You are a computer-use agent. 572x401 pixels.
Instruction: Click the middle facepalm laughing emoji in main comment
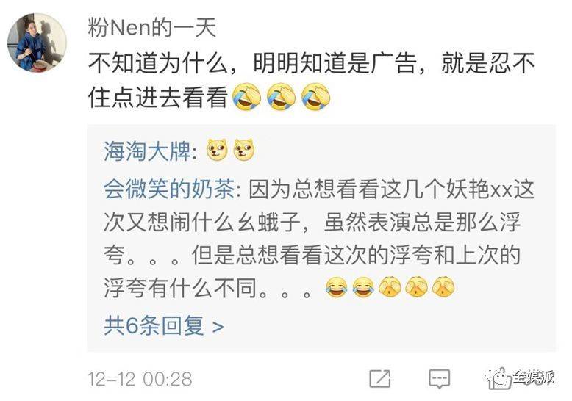tap(281, 97)
